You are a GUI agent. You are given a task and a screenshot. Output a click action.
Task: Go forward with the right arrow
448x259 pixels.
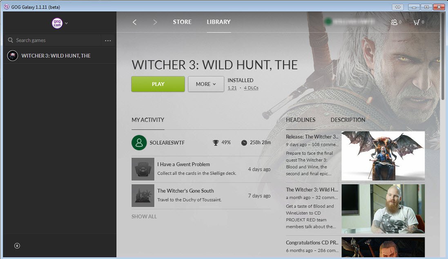pyautogui.click(x=155, y=22)
